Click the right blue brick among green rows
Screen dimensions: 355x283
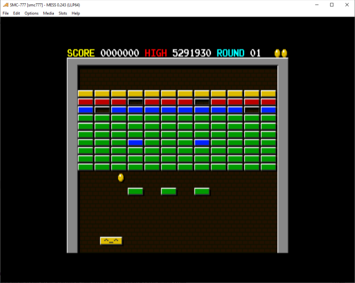[202, 143]
